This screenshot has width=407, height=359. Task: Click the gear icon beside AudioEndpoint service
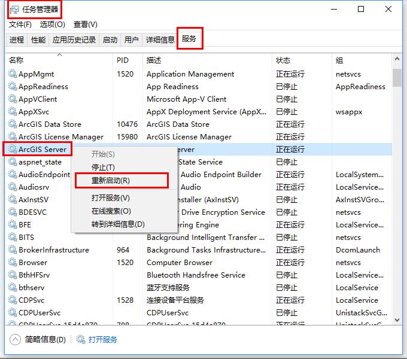pos(12,174)
